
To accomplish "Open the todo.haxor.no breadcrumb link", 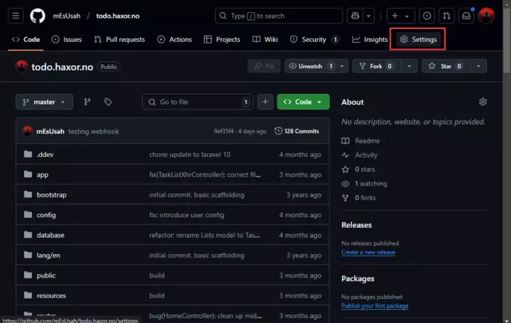I will 118,16.
